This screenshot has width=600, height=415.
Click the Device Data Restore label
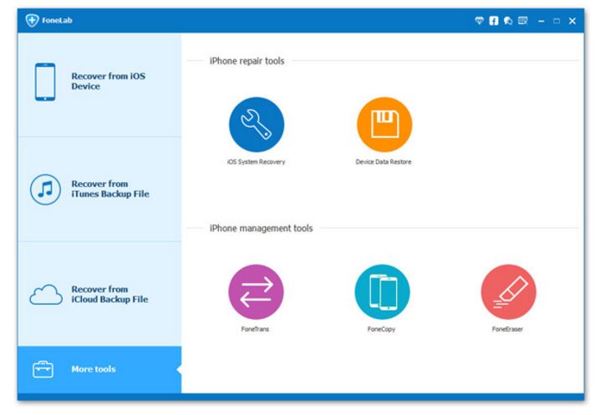click(x=384, y=162)
